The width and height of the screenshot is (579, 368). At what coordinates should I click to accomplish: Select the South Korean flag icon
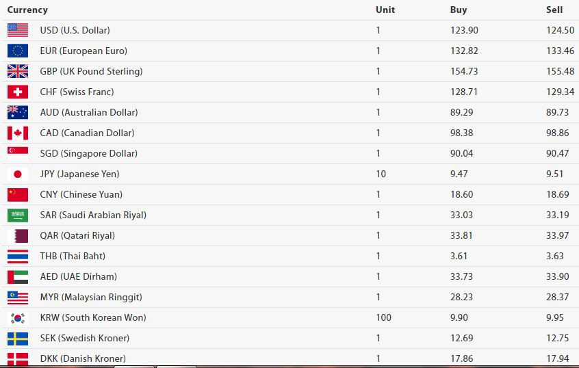tap(18, 317)
